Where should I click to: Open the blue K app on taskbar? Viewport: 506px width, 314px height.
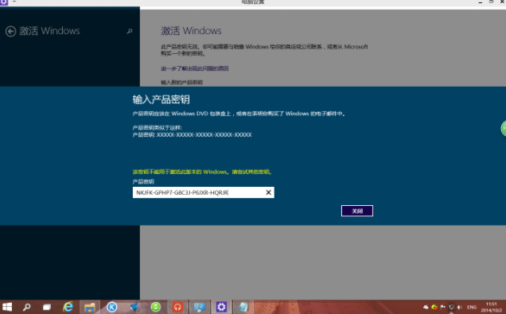pyautogui.click(x=111, y=307)
